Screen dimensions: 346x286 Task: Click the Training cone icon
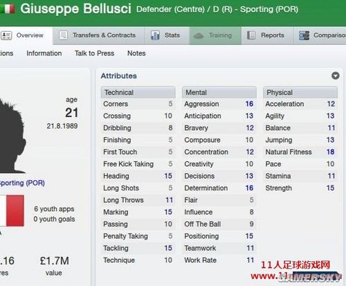[x=199, y=36]
